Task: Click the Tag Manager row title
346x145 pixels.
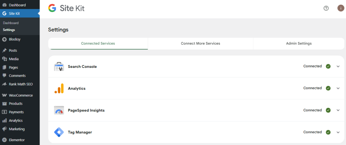Action: [80, 132]
